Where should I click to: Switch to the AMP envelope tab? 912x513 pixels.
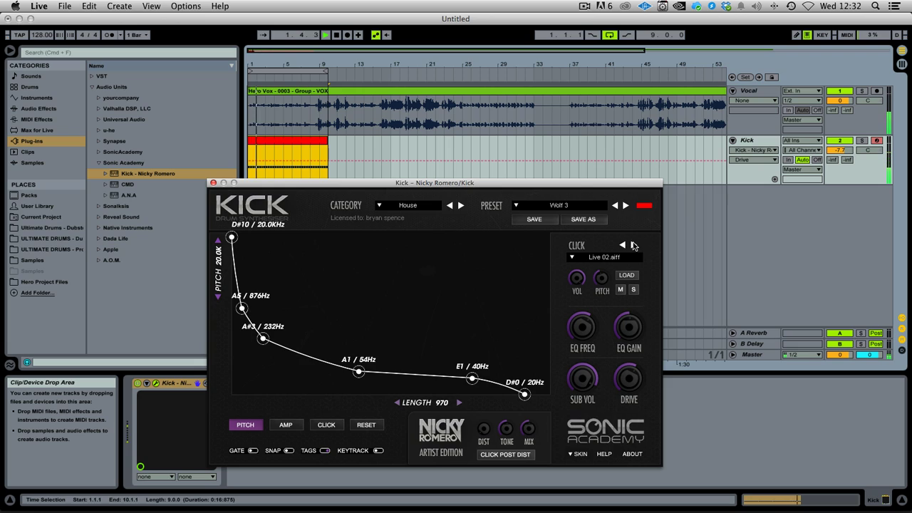tap(286, 425)
